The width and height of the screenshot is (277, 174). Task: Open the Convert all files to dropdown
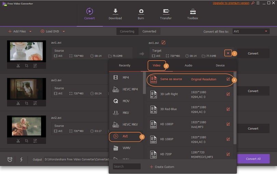251,31
